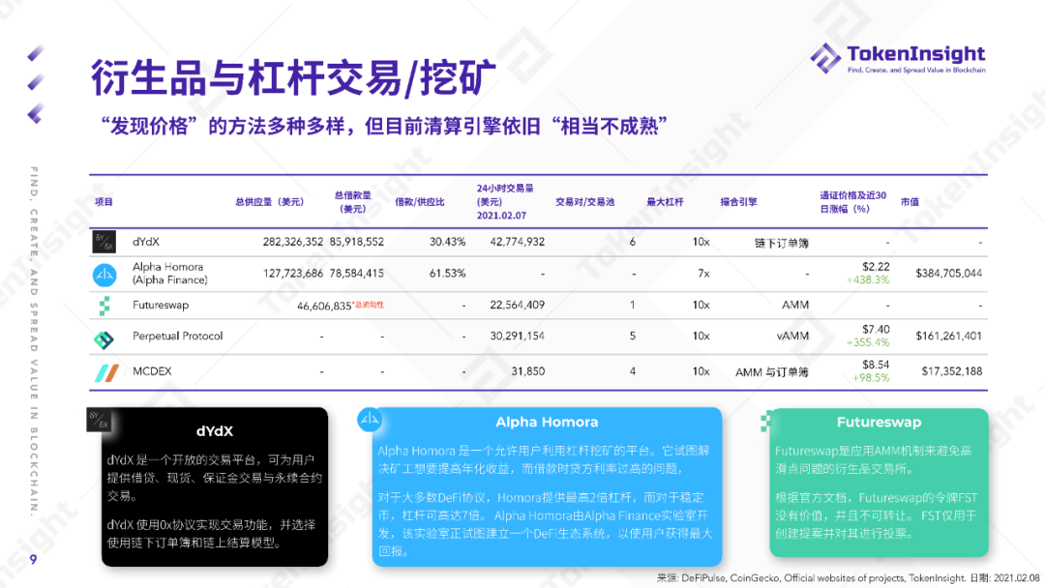Select the Futureswap name in the table
This screenshot has width=1045, height=588.
[x=161, y=305]
